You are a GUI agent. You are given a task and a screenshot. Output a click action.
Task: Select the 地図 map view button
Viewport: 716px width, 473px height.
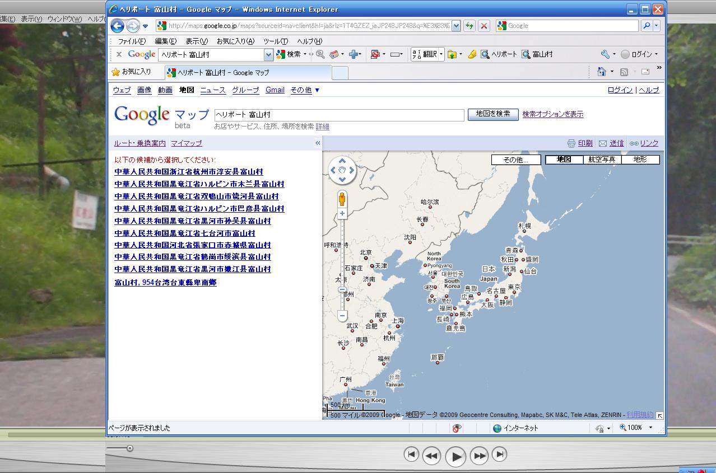click(x=564, y=160)
